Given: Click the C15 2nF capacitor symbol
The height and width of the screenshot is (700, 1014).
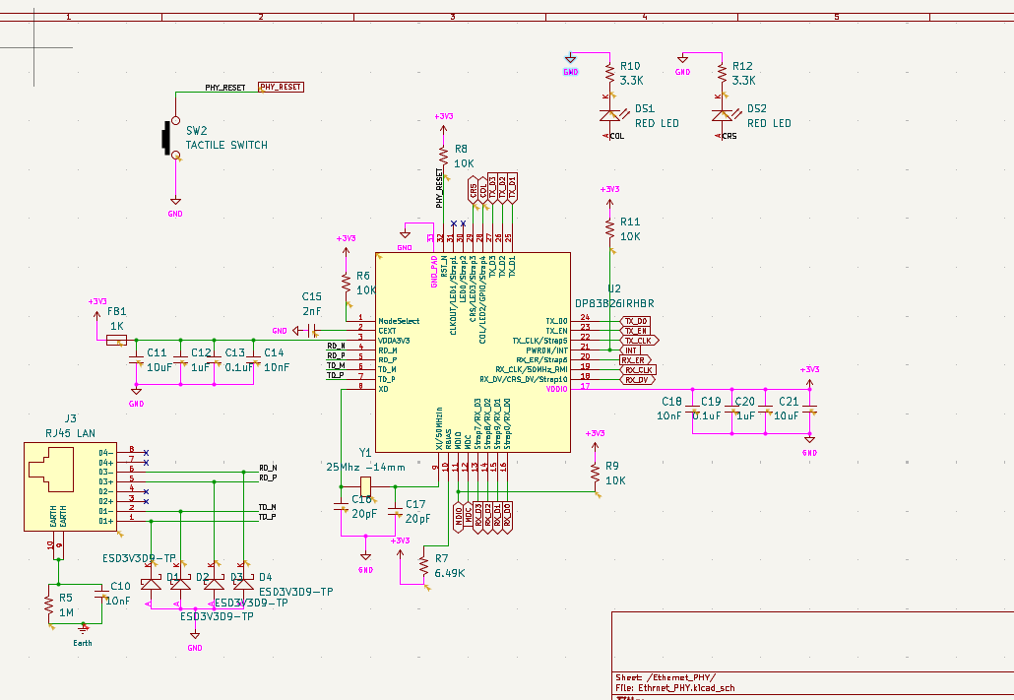Looking at the screenshot, I should coord(314,331).
